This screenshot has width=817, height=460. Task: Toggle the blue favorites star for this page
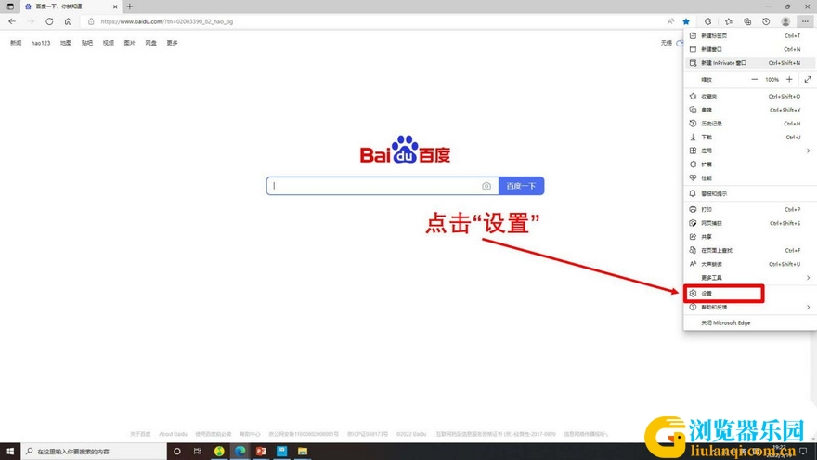[x=686, y=21]
